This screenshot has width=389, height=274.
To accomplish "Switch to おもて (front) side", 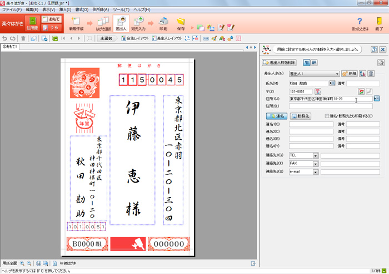I will click(x=51, y=19).
